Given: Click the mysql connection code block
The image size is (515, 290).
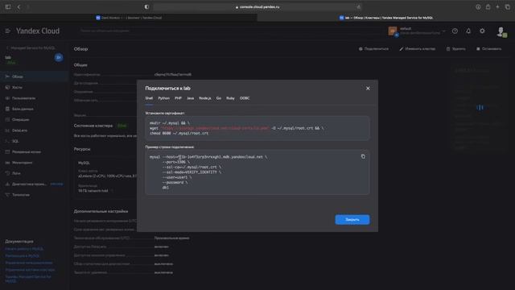Looking at the screenshot, I should tap(257, 172).
